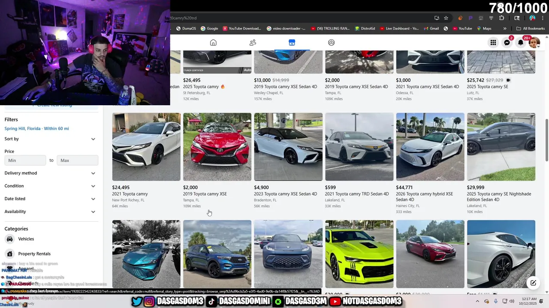
Task: Open YouTube Download bookmark
Action: [242, 29]
